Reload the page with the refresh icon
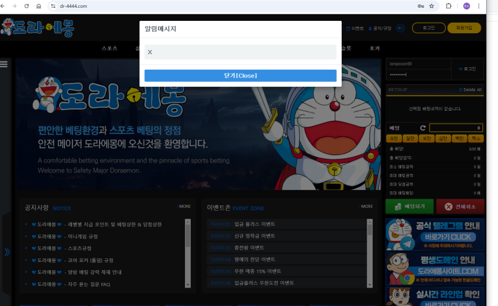Image resolution: width=498 pixels, height=306 pixels. pos(27,6)
